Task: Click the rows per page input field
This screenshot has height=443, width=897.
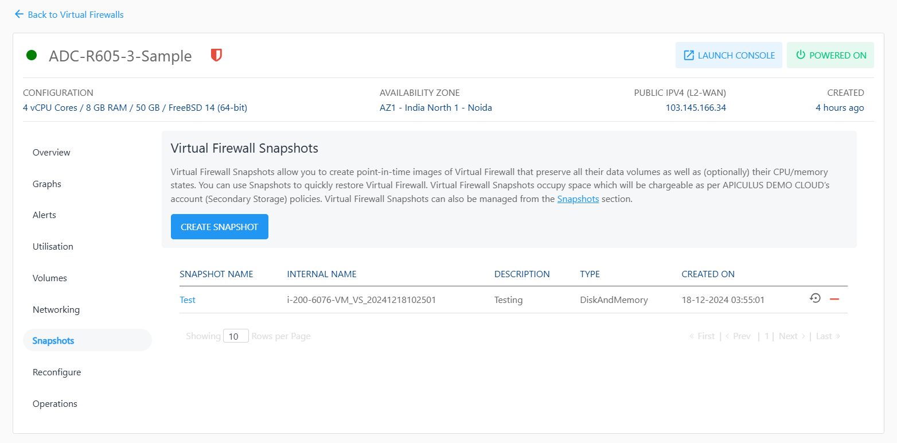Action: tap(235, 336)
